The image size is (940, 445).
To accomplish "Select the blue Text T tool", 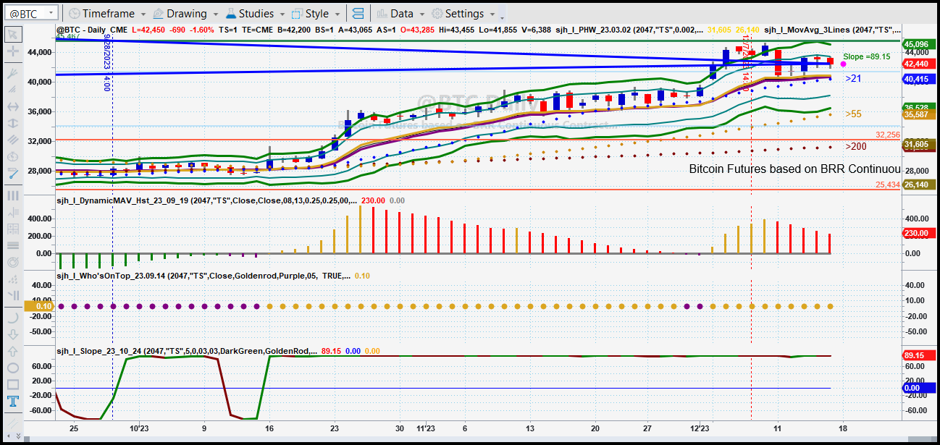I will pyautogui.click(x=13, y=402).
